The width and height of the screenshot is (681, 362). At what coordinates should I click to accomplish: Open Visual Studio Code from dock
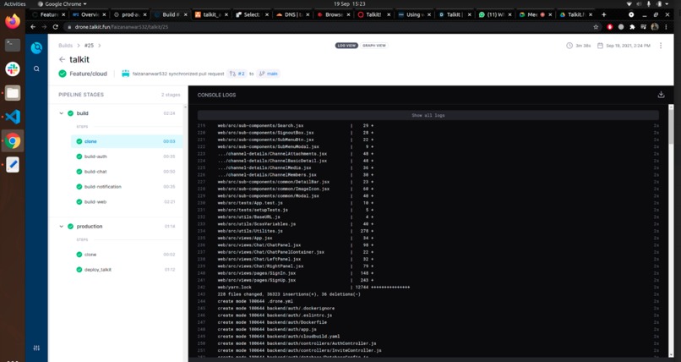13,117
